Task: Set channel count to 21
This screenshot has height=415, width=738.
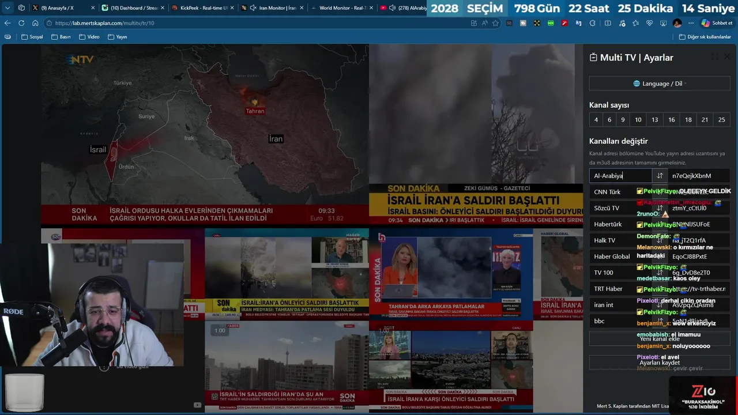Action: click(705, 120)
